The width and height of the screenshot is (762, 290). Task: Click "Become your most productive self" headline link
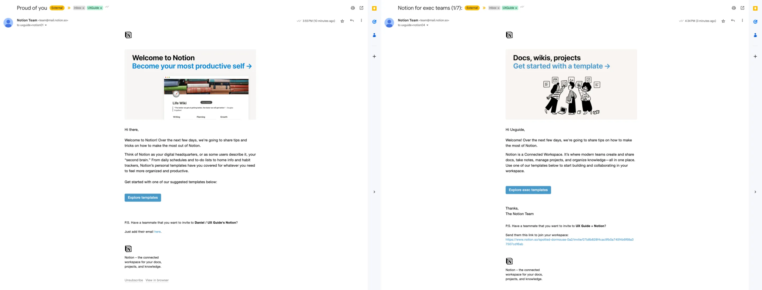[192, 66]
